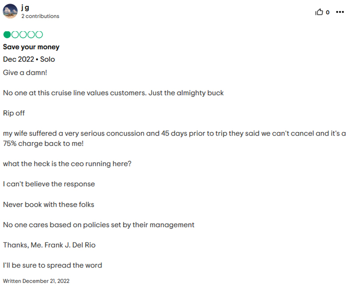Click the "what the heck is the ceo" line
Image resolution: width=352 pixels, height=287 pixels.
coord(67,164)
